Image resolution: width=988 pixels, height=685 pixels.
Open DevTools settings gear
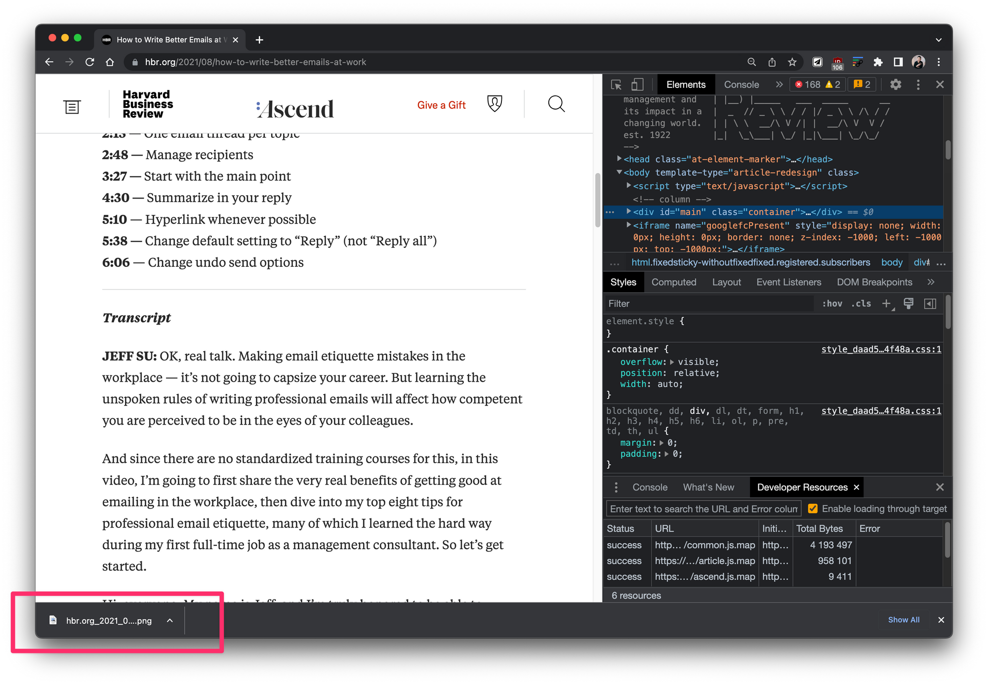896,85
